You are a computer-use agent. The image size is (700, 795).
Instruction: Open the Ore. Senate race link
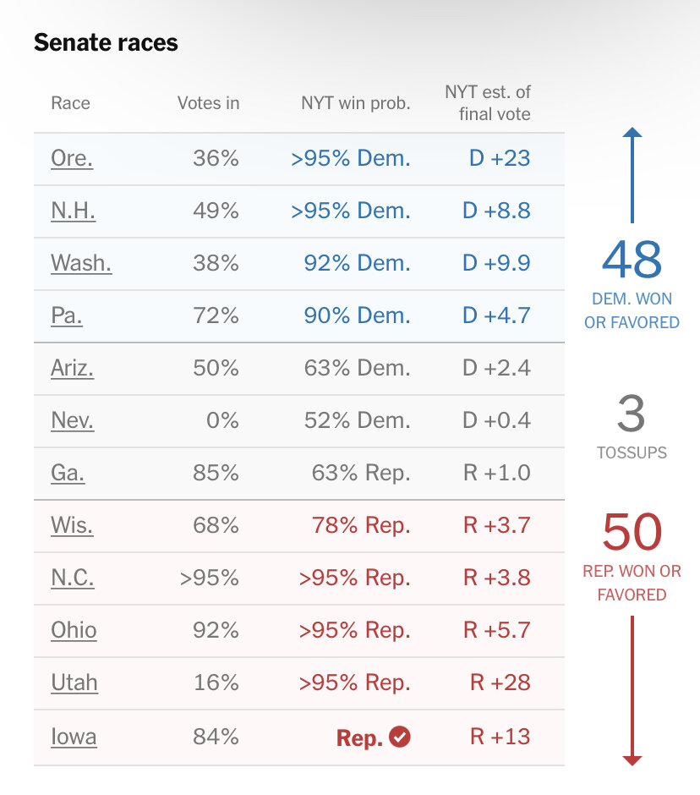pos(72,158)
